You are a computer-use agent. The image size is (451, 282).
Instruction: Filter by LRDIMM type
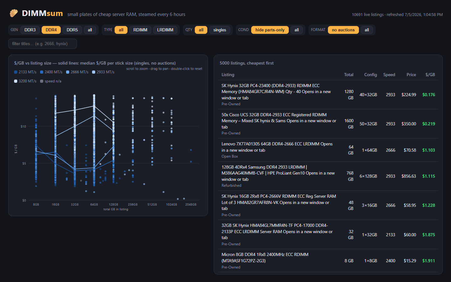(x=165, y=30)
